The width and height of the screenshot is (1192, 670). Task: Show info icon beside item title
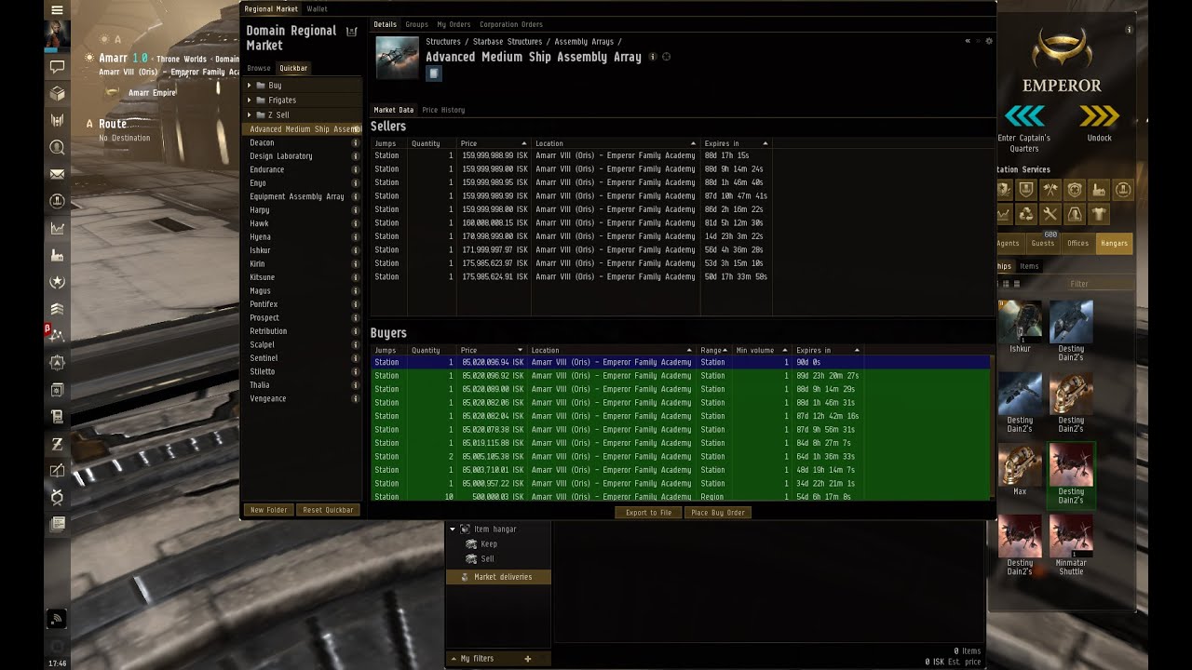[653, 57]
